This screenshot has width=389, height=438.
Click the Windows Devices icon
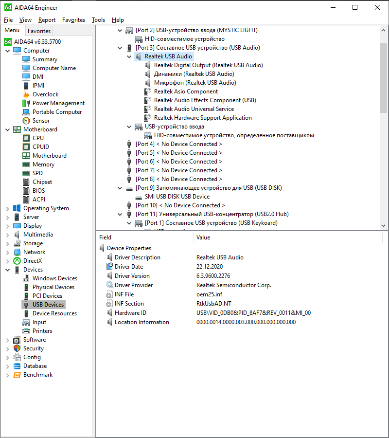pos(26,278)
